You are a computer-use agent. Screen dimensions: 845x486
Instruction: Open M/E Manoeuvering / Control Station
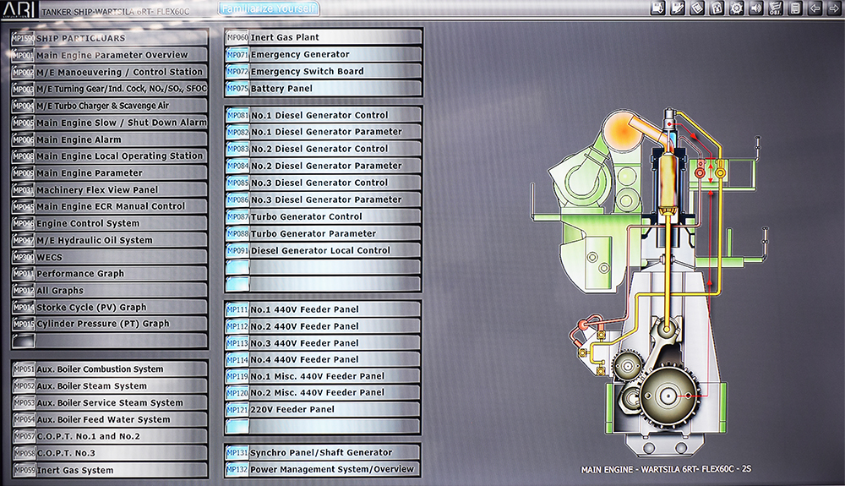[109, 72]
